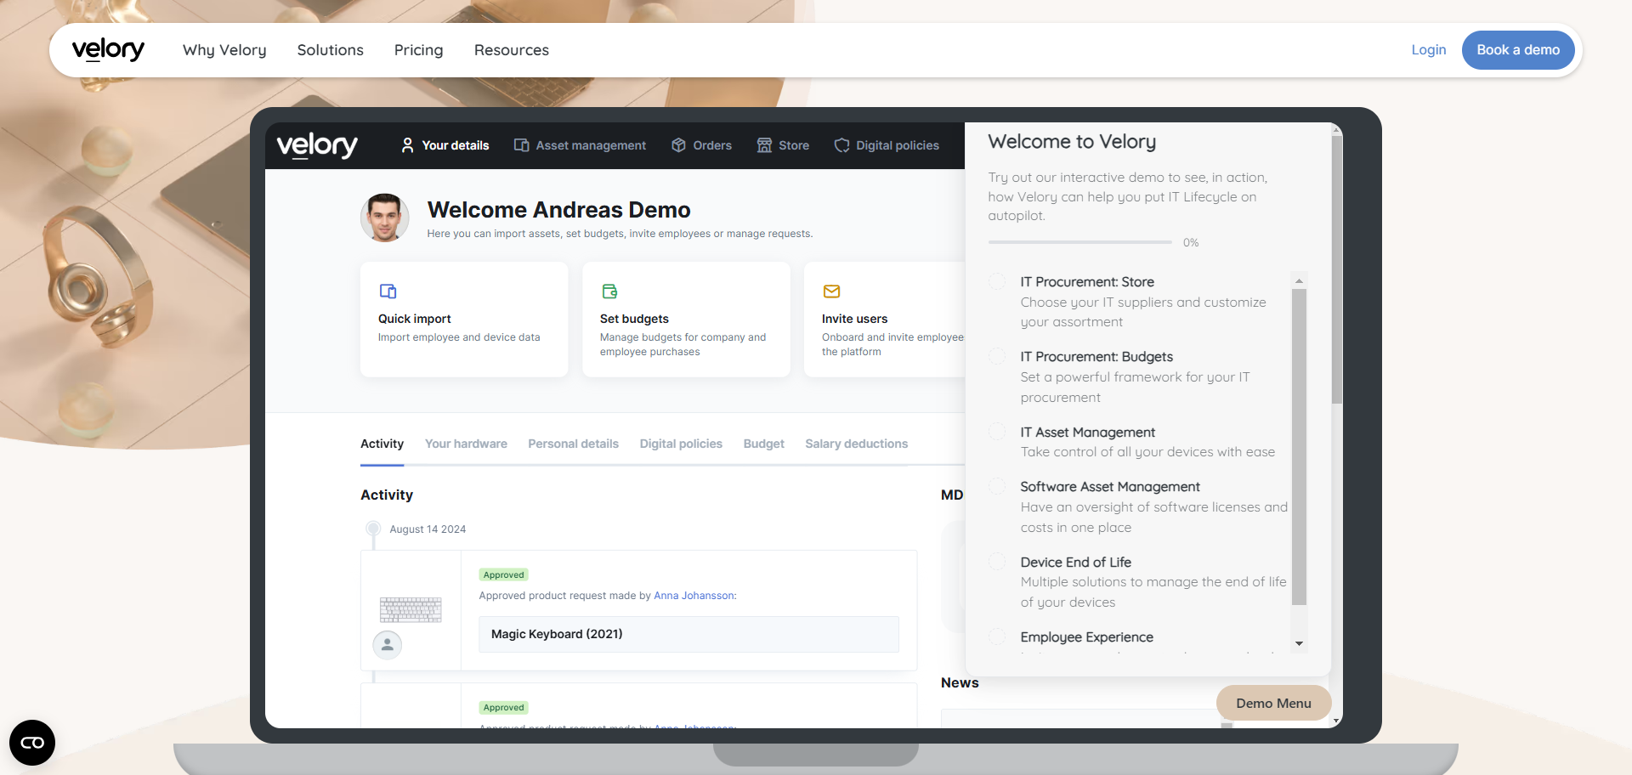Click Device End of Life heading
The width and height of the screenshot is (1632, 775).
pos(1075,562)
